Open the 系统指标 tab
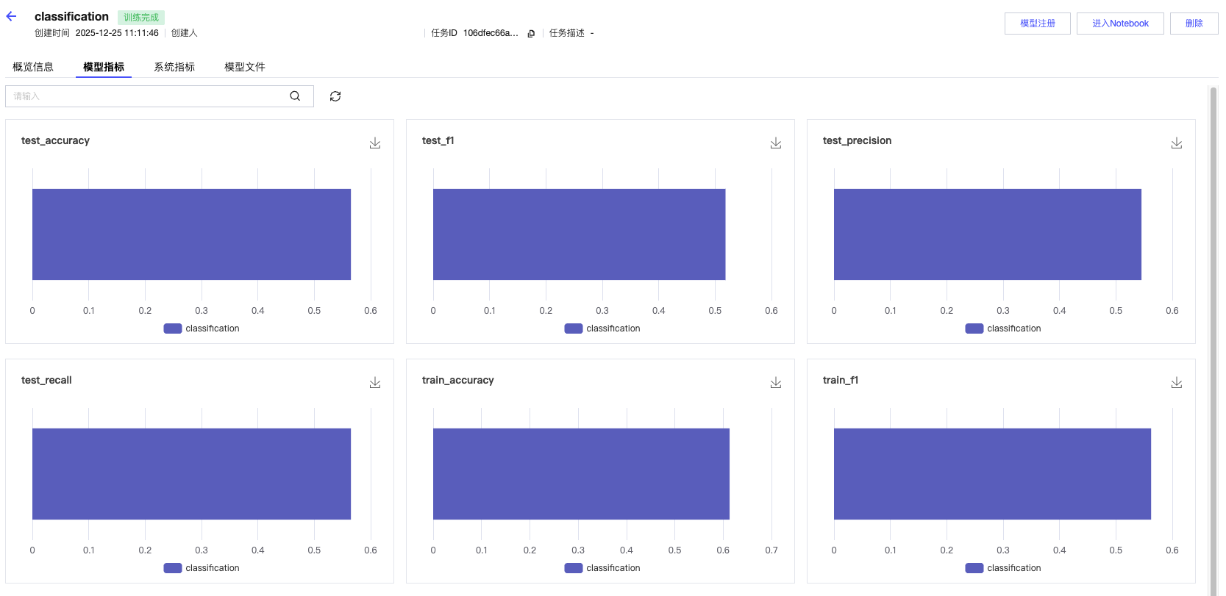Screen dimensions: 1226x596 (x=174, y=67)
